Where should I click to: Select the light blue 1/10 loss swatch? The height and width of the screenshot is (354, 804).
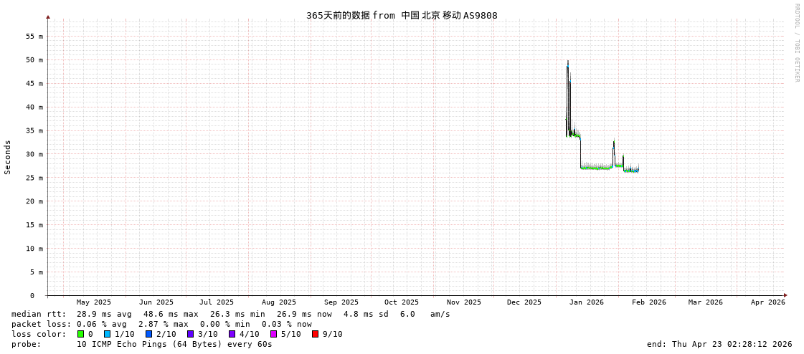pyautogui.click(x=107, y=334)
